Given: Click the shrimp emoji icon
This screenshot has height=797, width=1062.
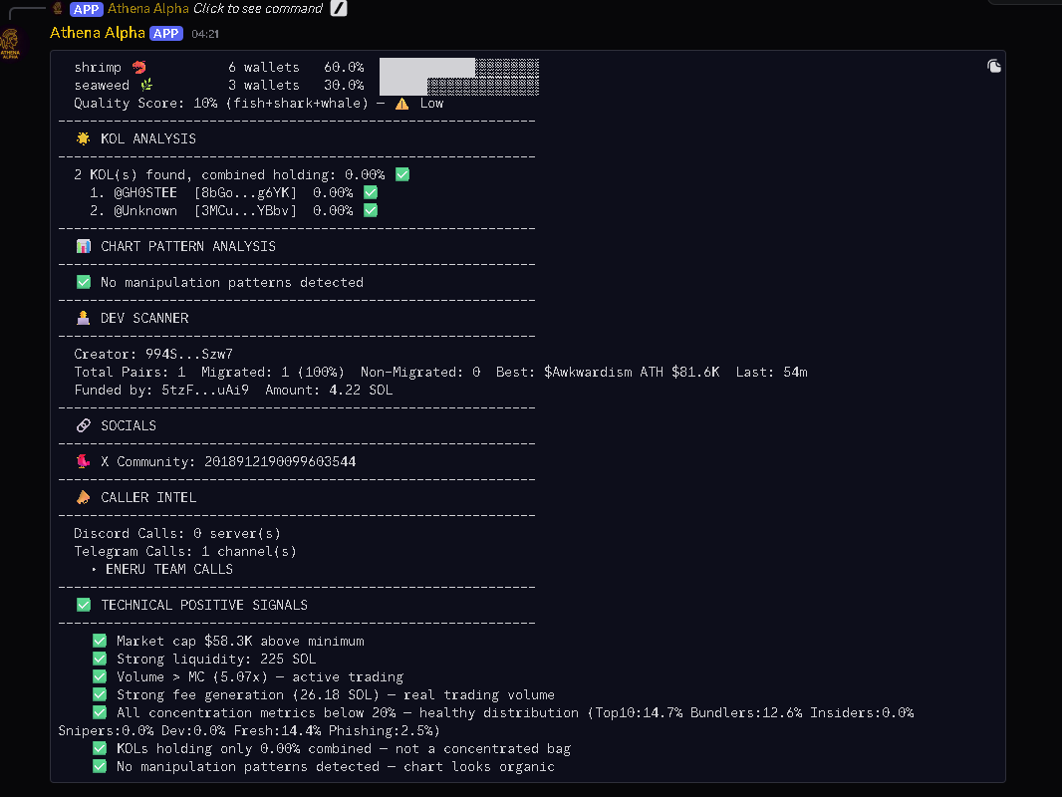Looking at the screenshot, I should tap(139, 67).
